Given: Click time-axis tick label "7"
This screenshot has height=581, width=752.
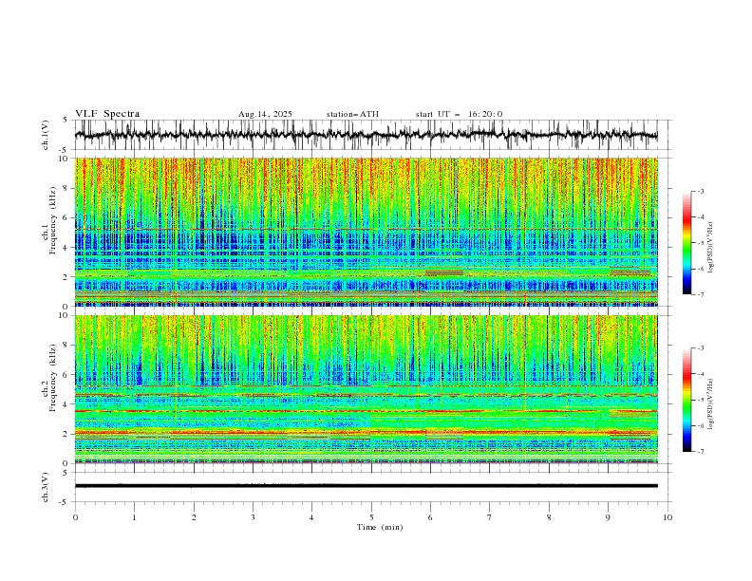Looking at the screenshot, I should pyautogui.click(x=490, y=517).
